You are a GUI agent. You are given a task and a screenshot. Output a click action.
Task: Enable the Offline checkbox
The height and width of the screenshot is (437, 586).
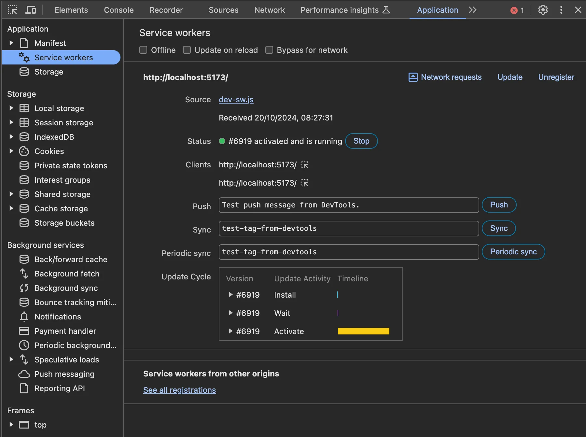point(143,50)
